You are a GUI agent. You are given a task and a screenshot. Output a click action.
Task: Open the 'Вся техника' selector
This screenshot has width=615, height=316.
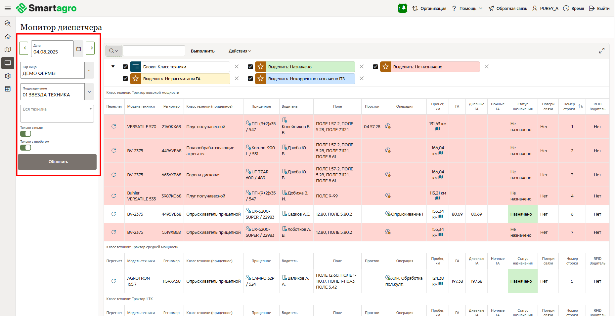point(57,113)
